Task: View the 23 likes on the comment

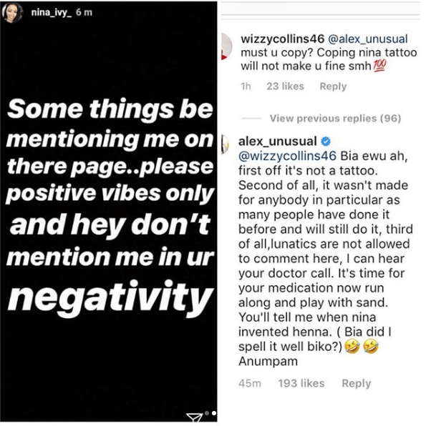Action: click(x=286, y=86)
